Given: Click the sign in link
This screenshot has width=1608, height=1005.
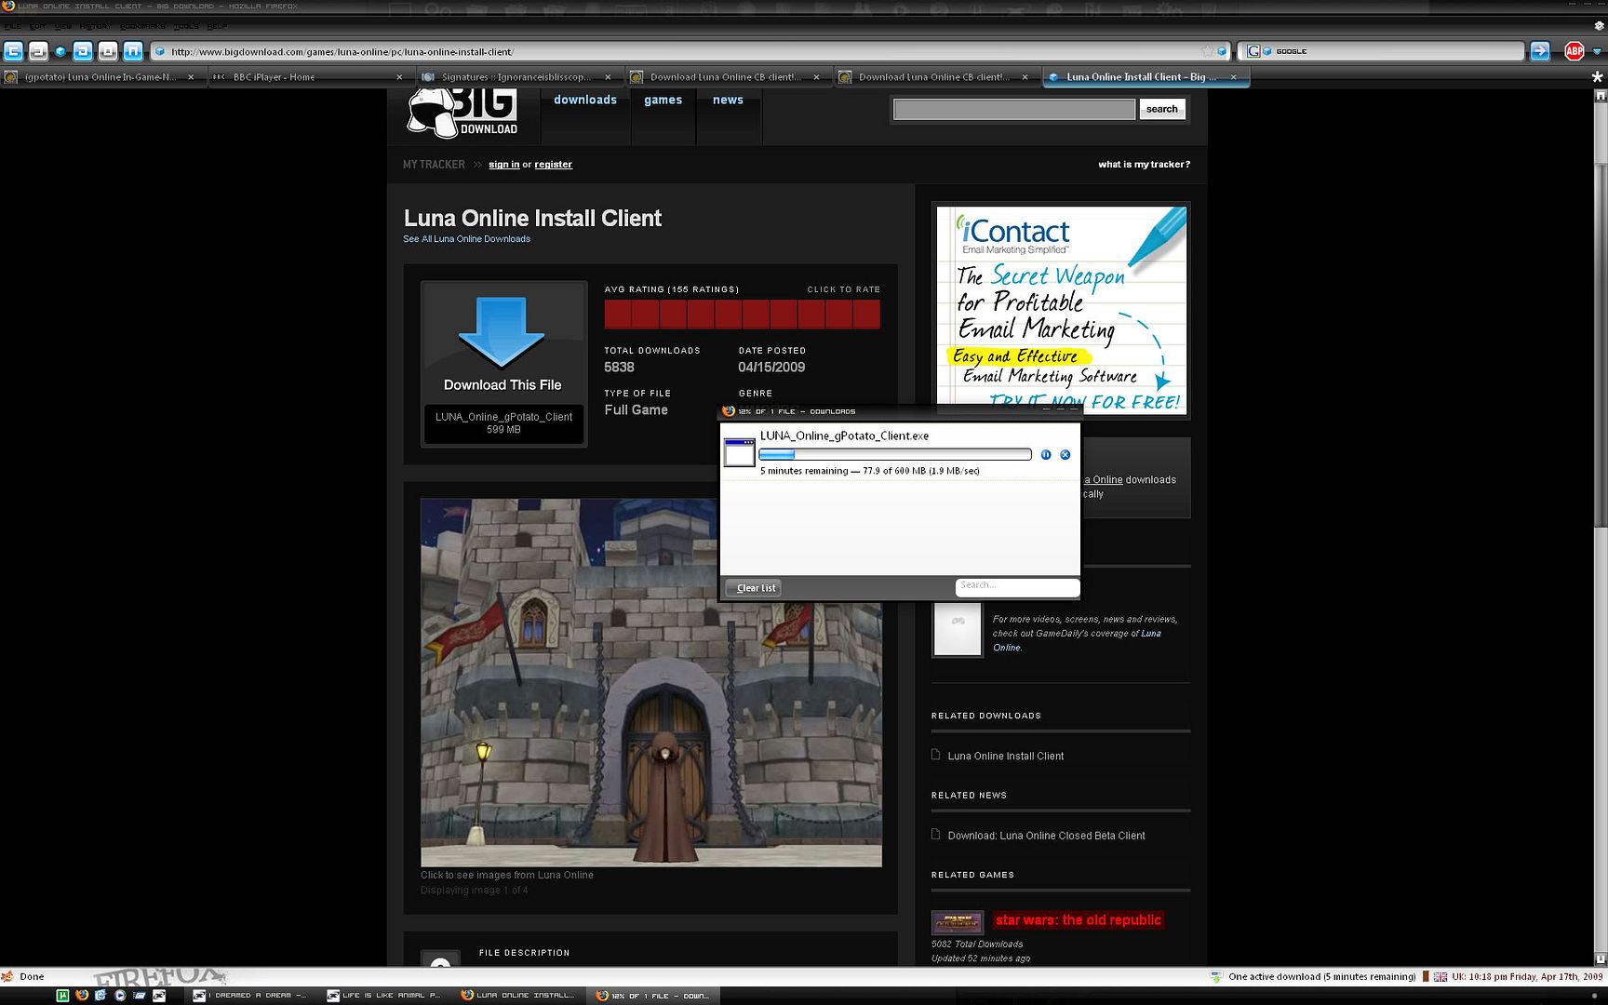Looking at the screenshot, I should [503, 165].
